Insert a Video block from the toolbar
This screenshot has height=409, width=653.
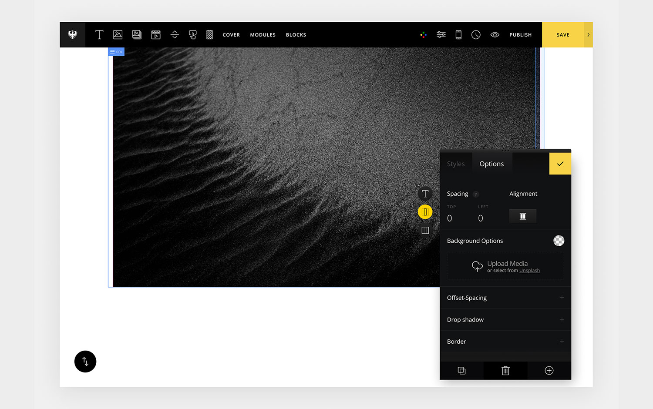tap(156, 34)
